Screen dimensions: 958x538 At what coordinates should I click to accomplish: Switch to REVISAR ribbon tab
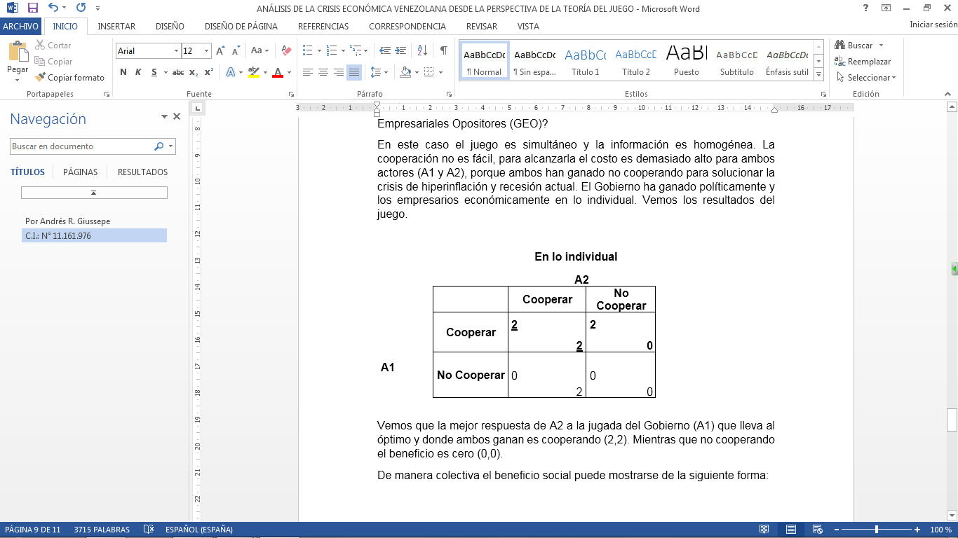click(x=482, y=27)
